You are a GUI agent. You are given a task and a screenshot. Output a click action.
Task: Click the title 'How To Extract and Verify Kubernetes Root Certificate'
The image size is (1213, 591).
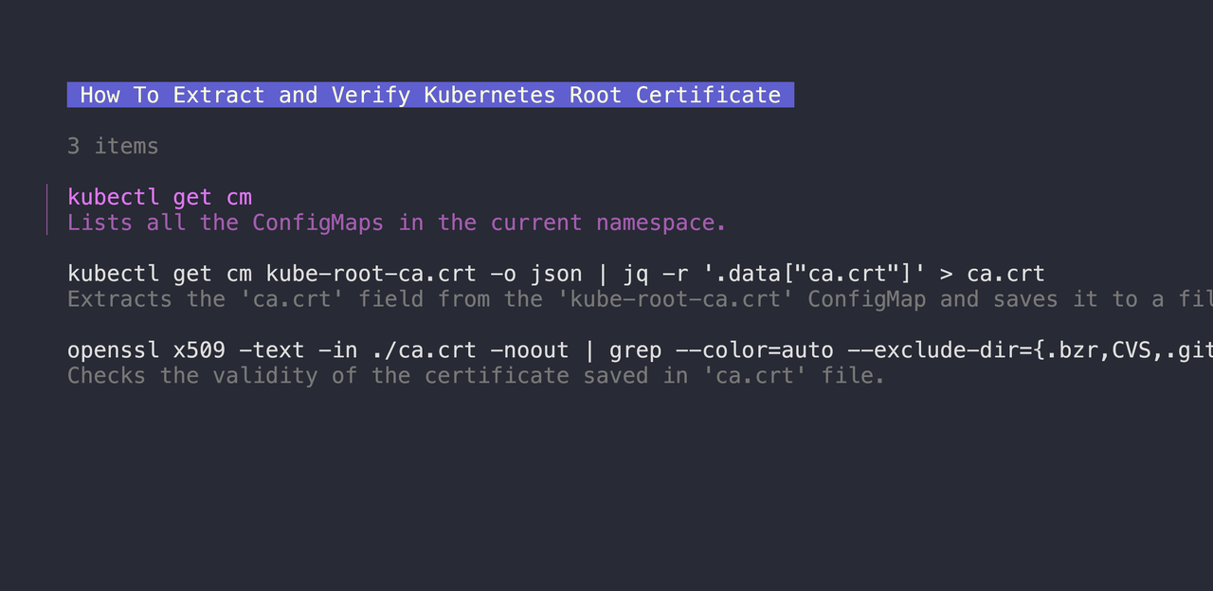click(430, 95)
